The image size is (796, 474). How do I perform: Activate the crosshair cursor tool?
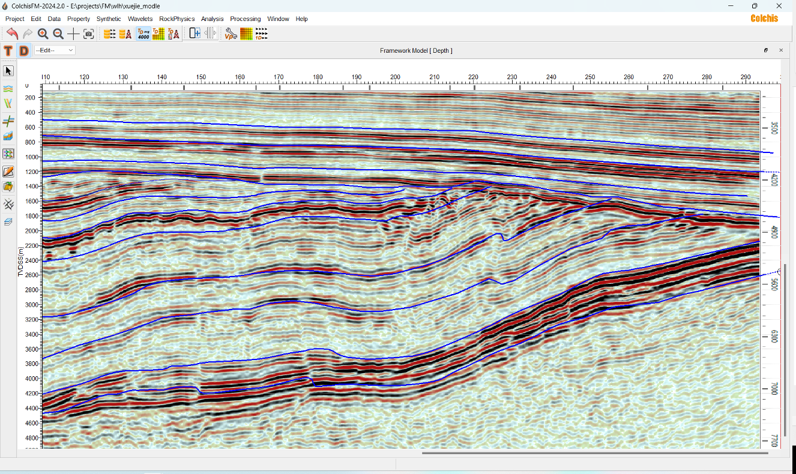pos(73,34)
